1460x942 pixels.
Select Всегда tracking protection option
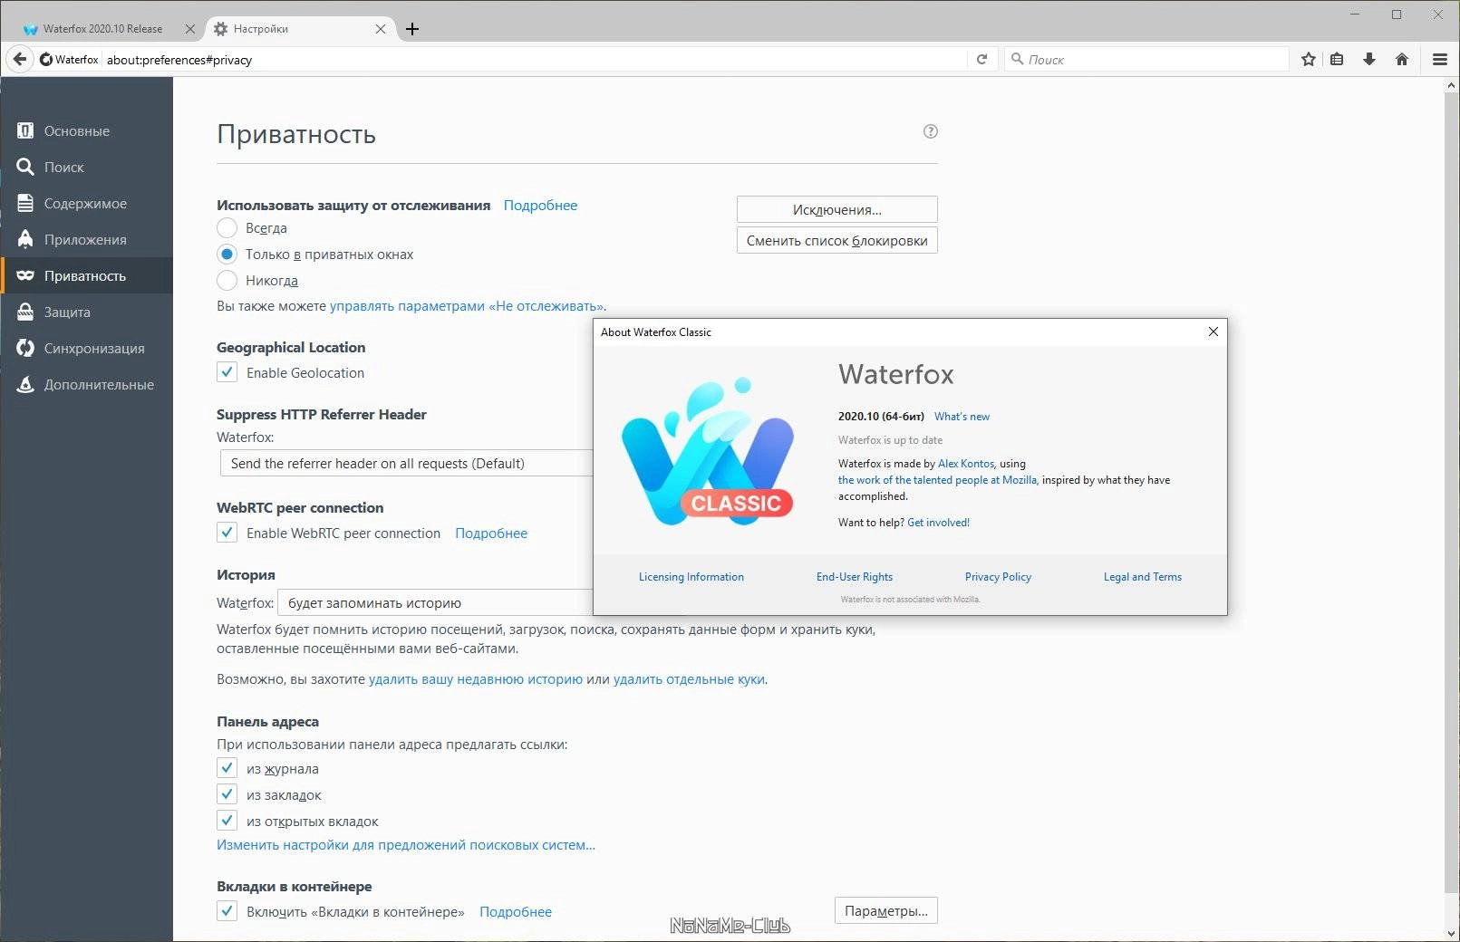(x=227, y=227)
